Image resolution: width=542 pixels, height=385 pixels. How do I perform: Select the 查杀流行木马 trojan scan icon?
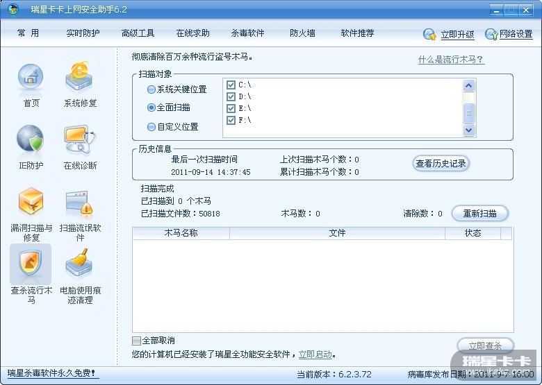point(31,264)
